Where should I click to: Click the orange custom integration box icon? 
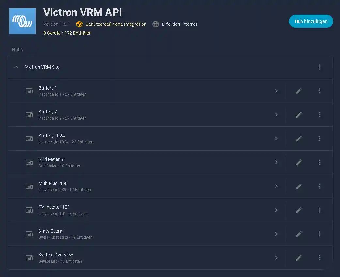79,24
